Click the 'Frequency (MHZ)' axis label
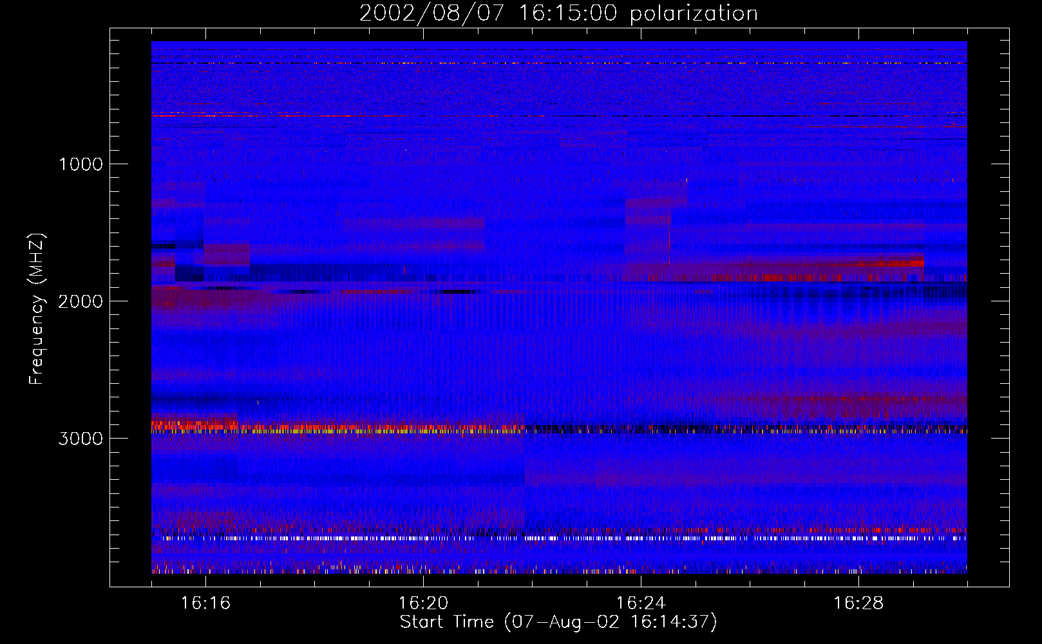Image resolution: width=1042 pixels, height=644 pixels. [x=37, y=309]
